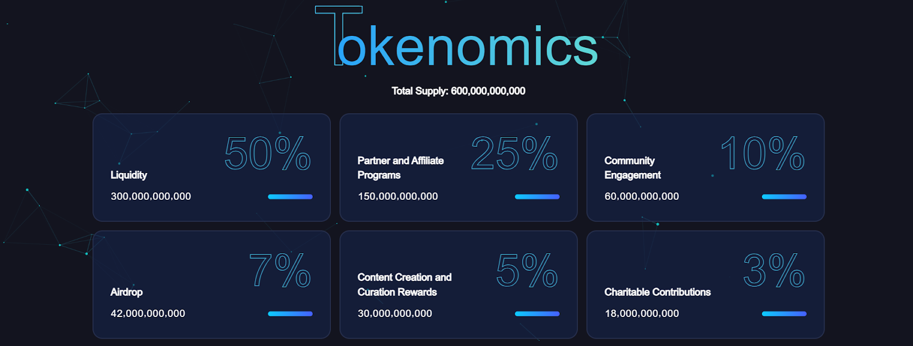Select the Total Supply text line
The width and height of the screenshot is (913, 346).
[x=458, y=91]
